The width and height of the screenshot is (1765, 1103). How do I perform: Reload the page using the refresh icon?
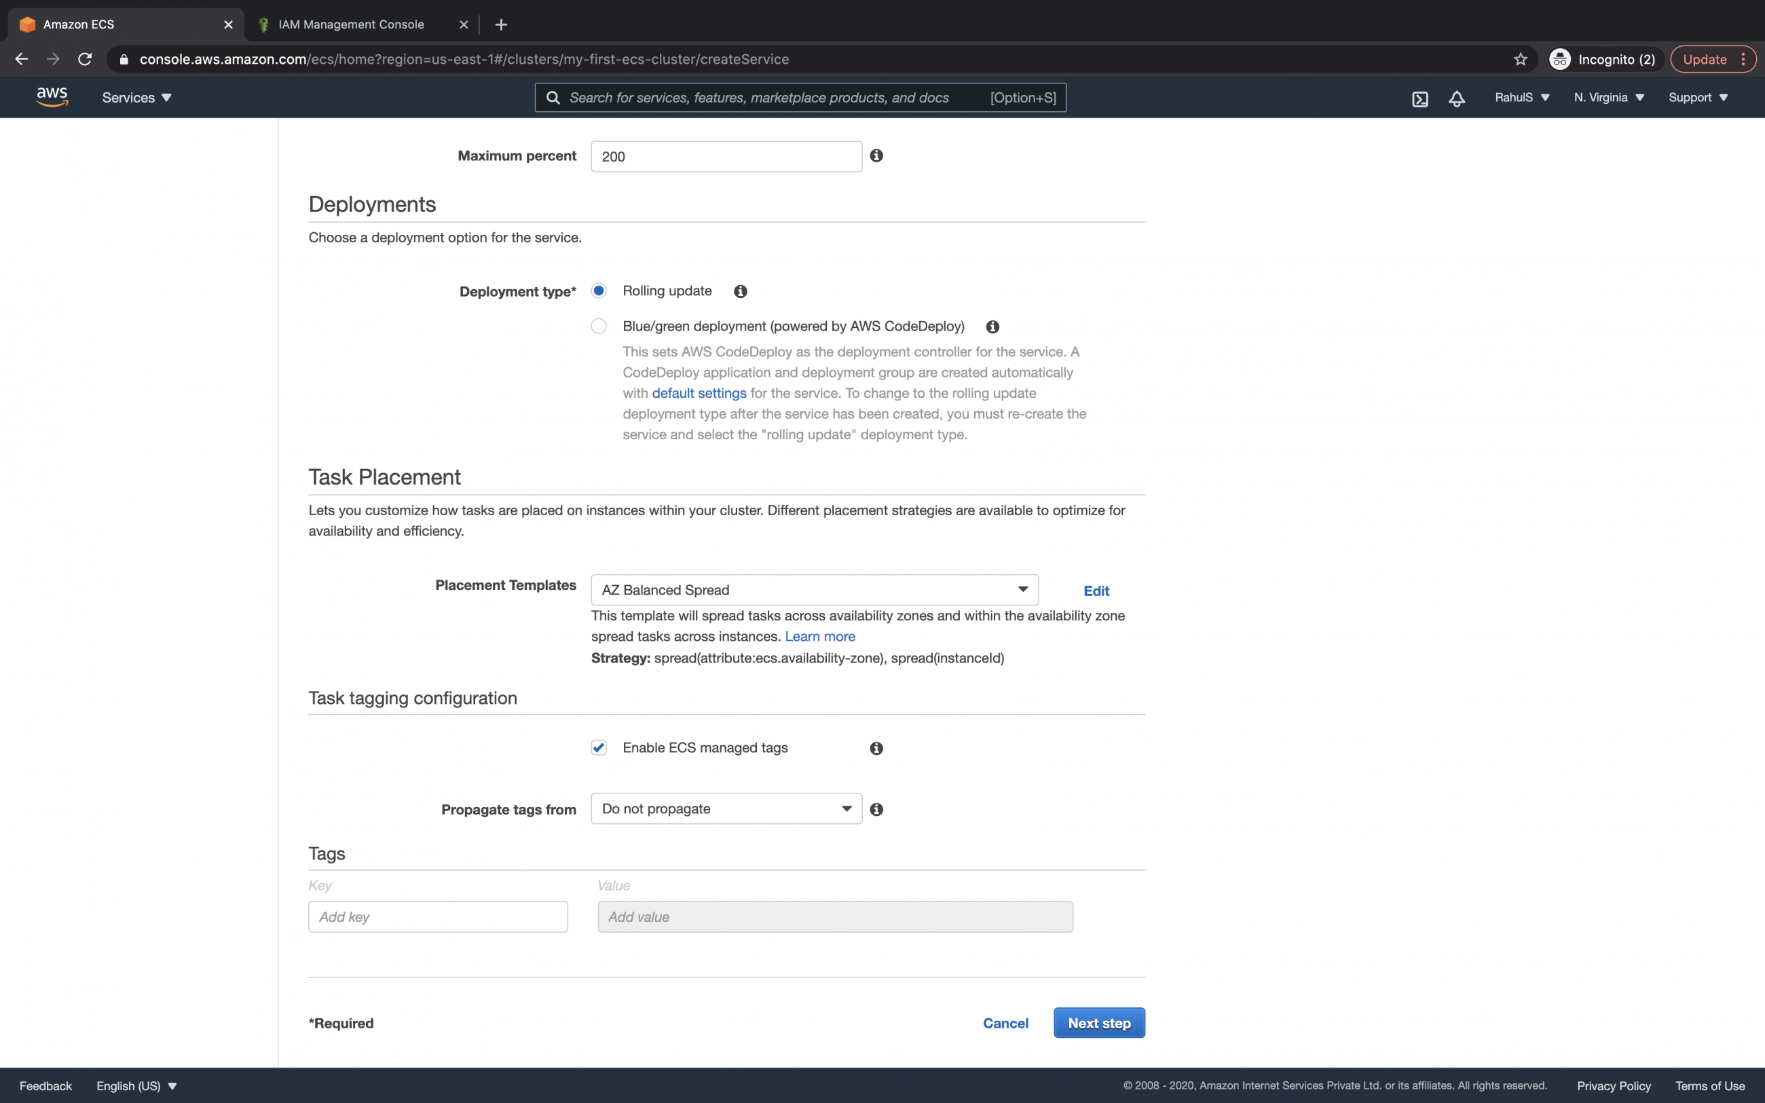(85, 59)
